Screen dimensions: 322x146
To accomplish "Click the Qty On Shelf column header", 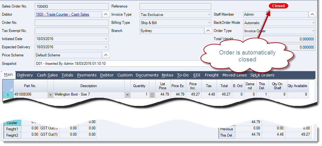I will 278,86.
